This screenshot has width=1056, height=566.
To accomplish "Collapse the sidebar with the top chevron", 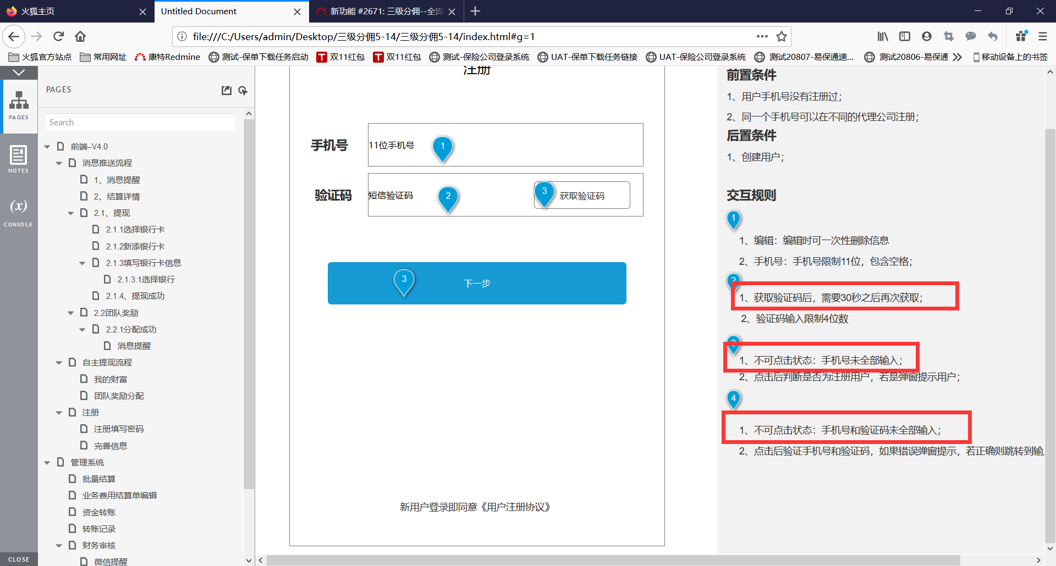I will tap(19, 73).
